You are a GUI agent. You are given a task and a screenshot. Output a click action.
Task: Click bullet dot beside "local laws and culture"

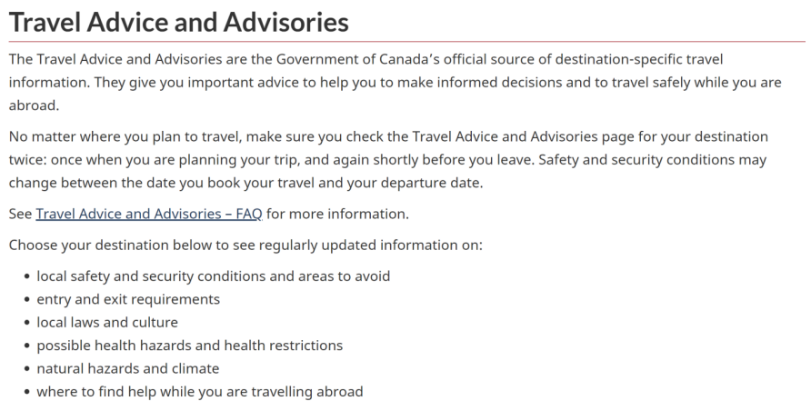tap(27, 323)
